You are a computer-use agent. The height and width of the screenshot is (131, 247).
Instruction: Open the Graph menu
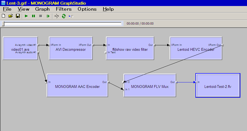42,9
